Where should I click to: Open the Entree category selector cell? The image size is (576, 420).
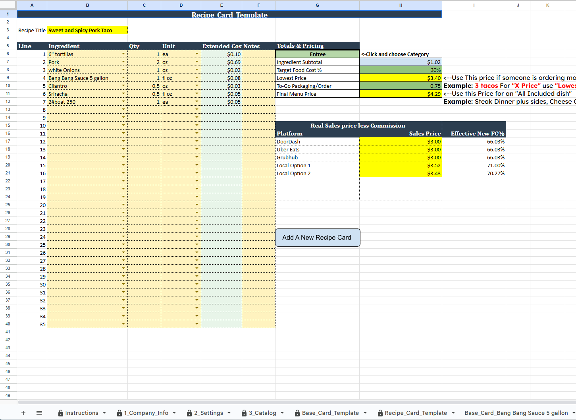tap(317, 54)
